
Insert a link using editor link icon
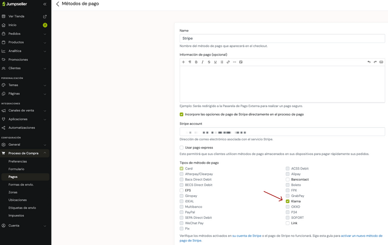228,62
